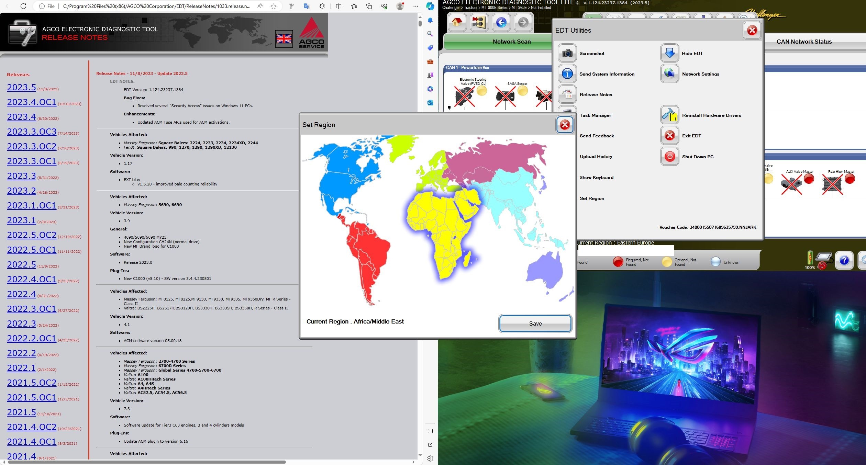Save the selected region
Image resolution: width=866 pixels, height=465 pixels.
click(535, 324)
